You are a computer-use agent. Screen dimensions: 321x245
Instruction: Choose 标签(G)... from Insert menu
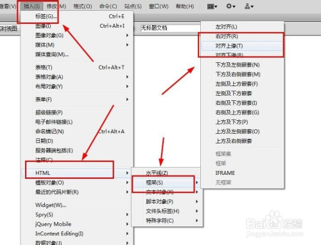(77, 16)
